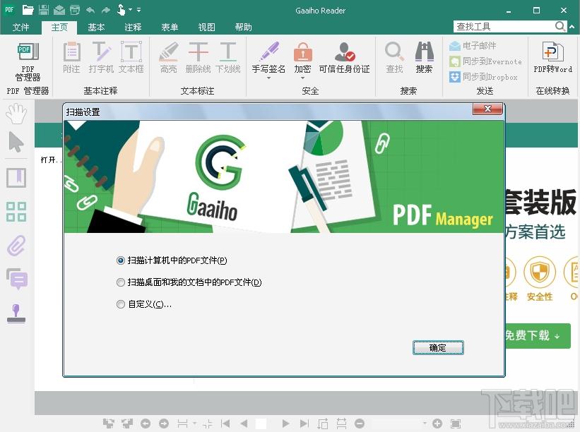Click the page number box in bottom bar
The width and height of the screenshot is (580, 432).
261,424
